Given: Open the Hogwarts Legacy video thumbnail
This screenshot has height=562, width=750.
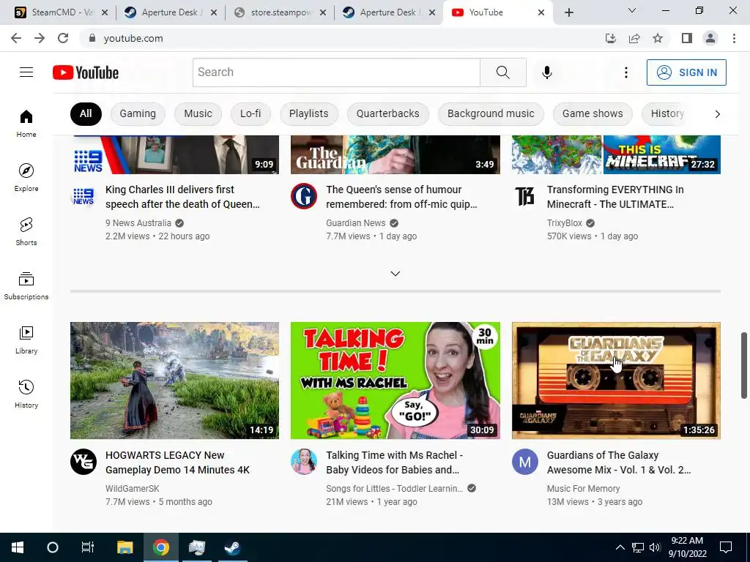Looking at the screenshot, I should click(174, 381).
